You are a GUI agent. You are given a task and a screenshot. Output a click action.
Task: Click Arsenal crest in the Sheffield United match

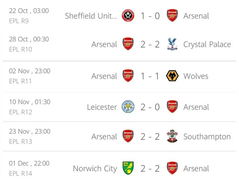(x=172, y=16)
